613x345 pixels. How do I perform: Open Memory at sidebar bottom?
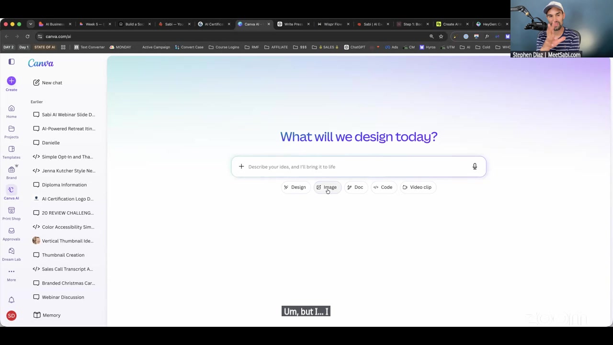point(47,315)
